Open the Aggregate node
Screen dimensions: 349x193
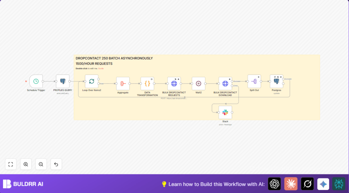(123, 83)
